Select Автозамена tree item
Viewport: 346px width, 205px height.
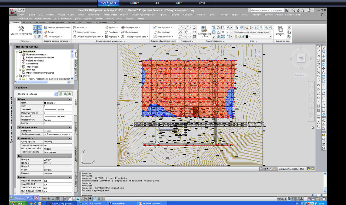pyautogui.click(x=32, y=64)
